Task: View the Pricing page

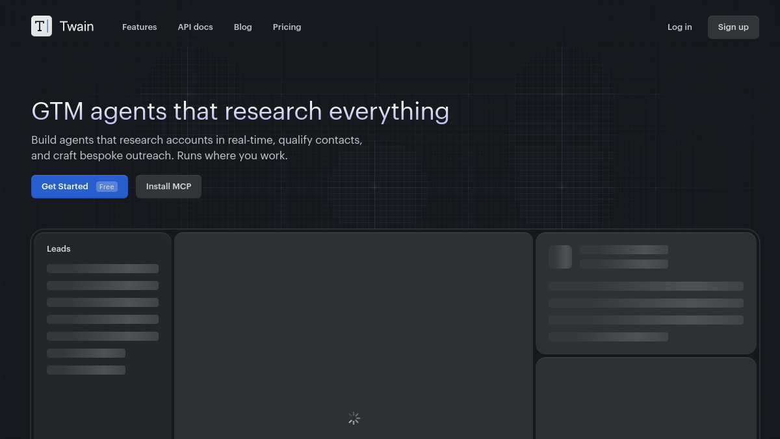Action: (287, 27)
